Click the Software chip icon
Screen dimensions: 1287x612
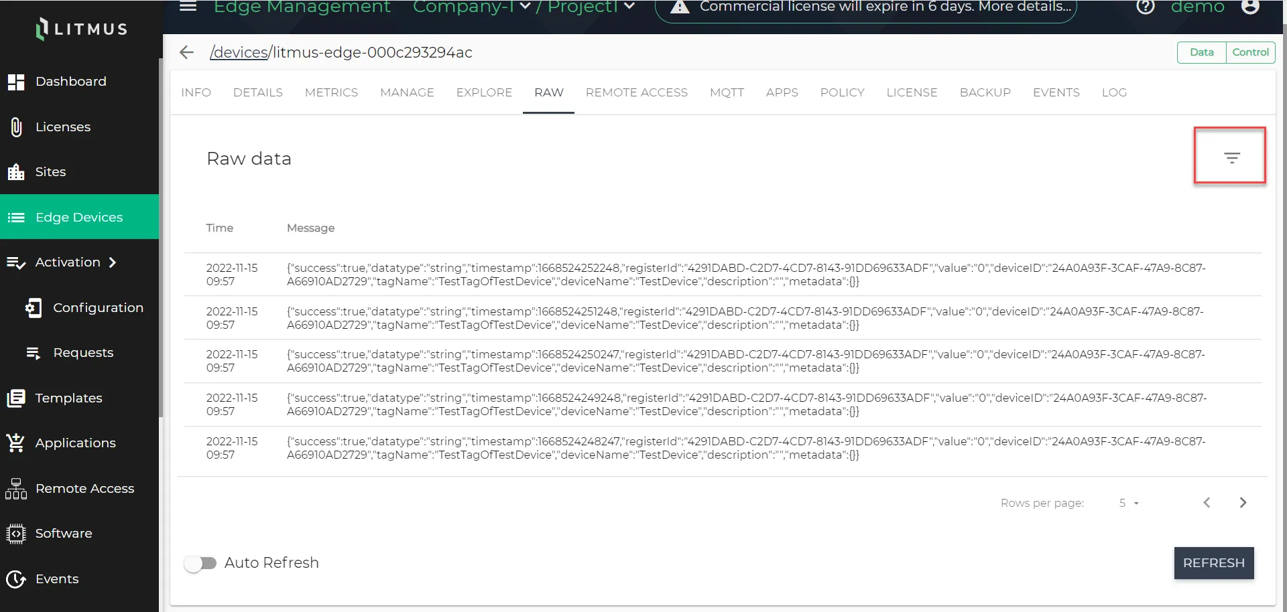(x=16, y=534)
